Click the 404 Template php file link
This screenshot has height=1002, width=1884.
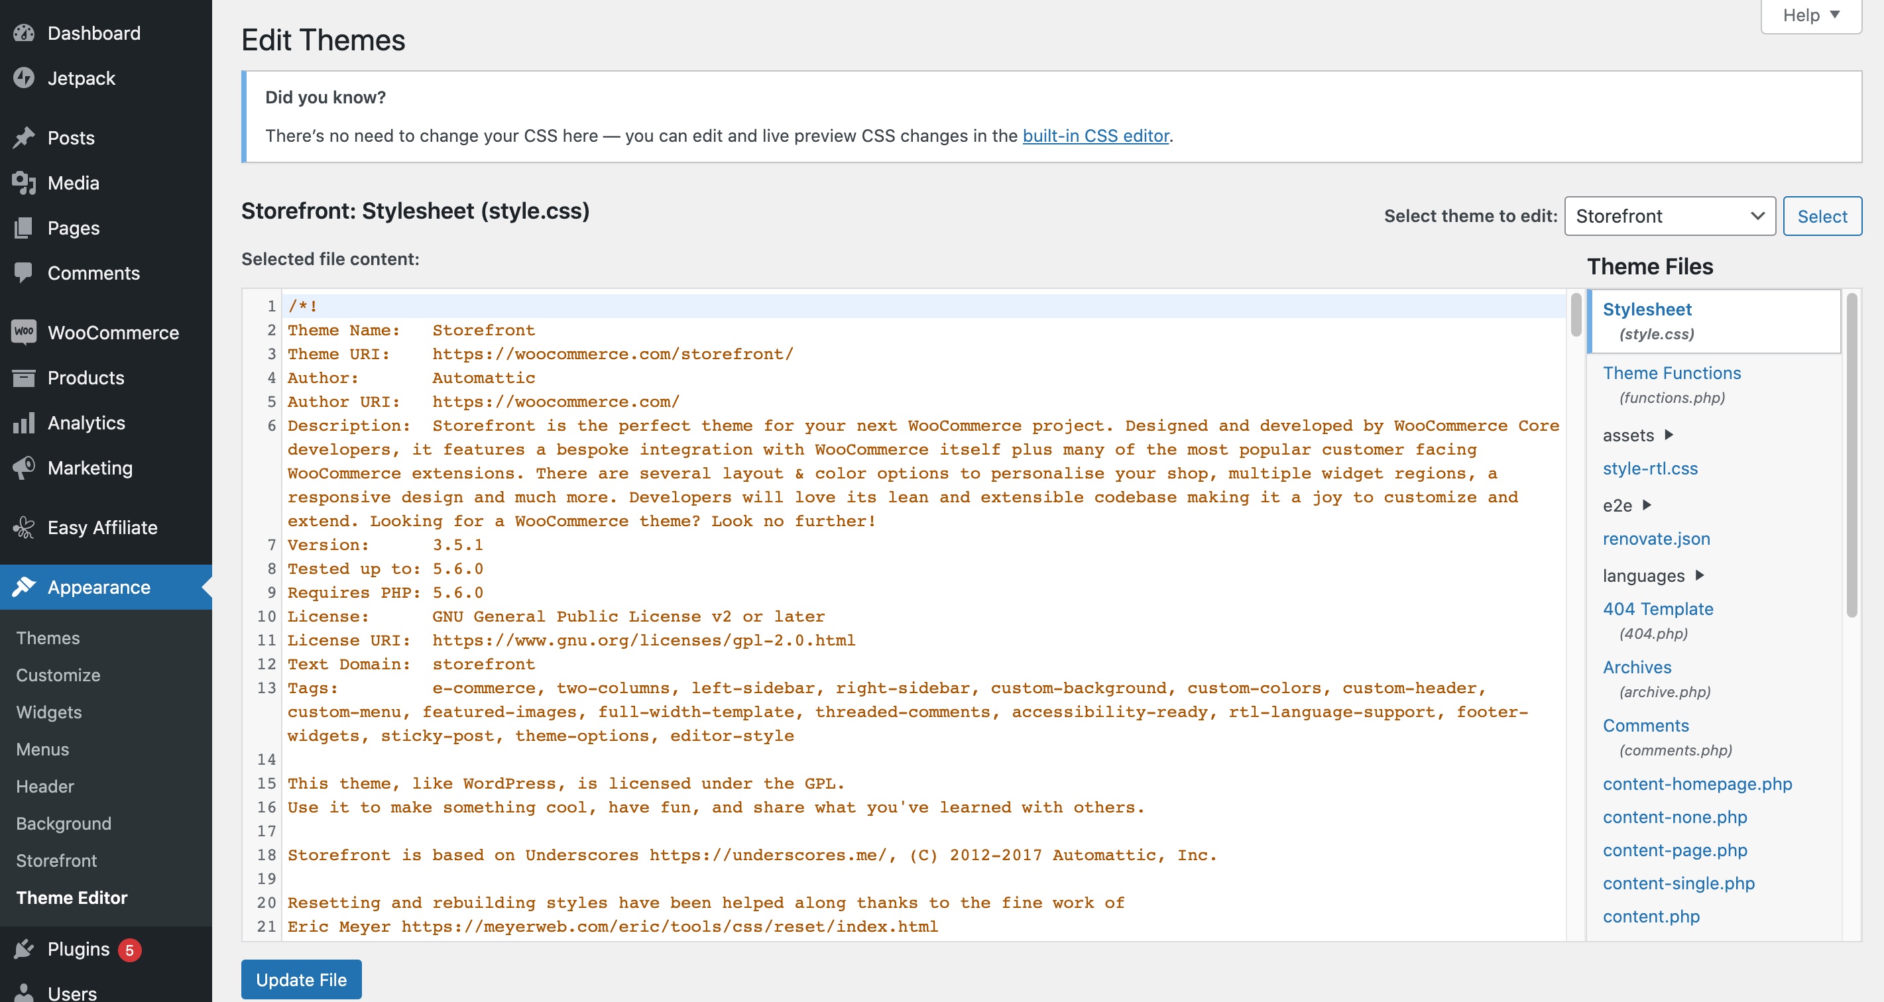point(1659,610)
